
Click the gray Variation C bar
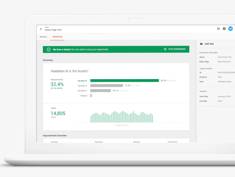[x=101, y=90]
